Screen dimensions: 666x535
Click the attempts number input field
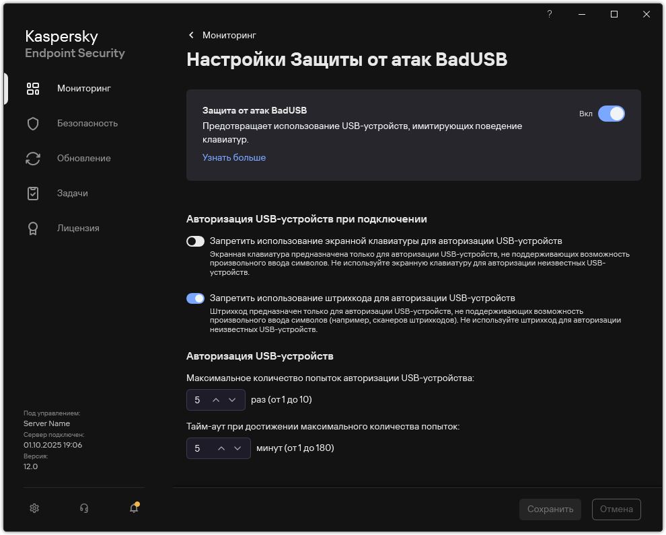tap(197, 400)
